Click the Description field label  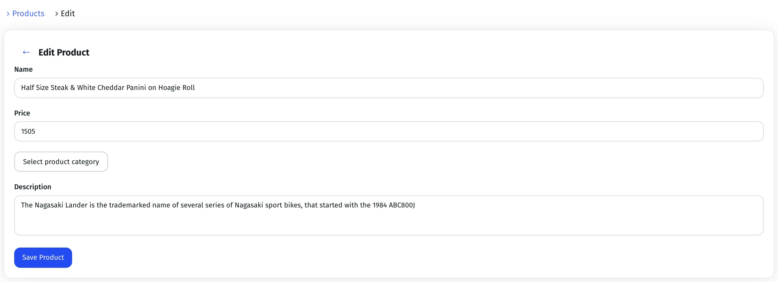tap(33, 187)
